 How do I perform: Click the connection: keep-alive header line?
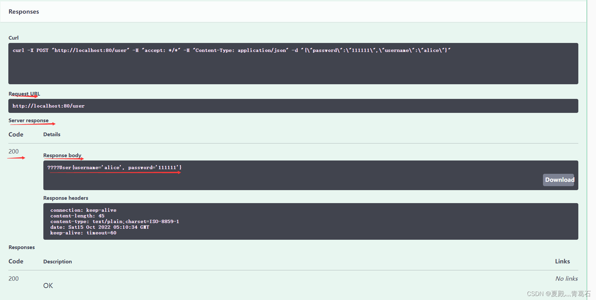[x=83, y=210]
